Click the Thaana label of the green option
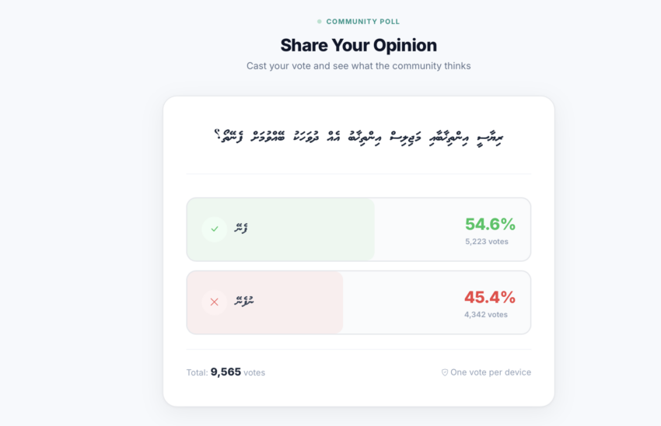The image size is (661, 426). [240, 229]
